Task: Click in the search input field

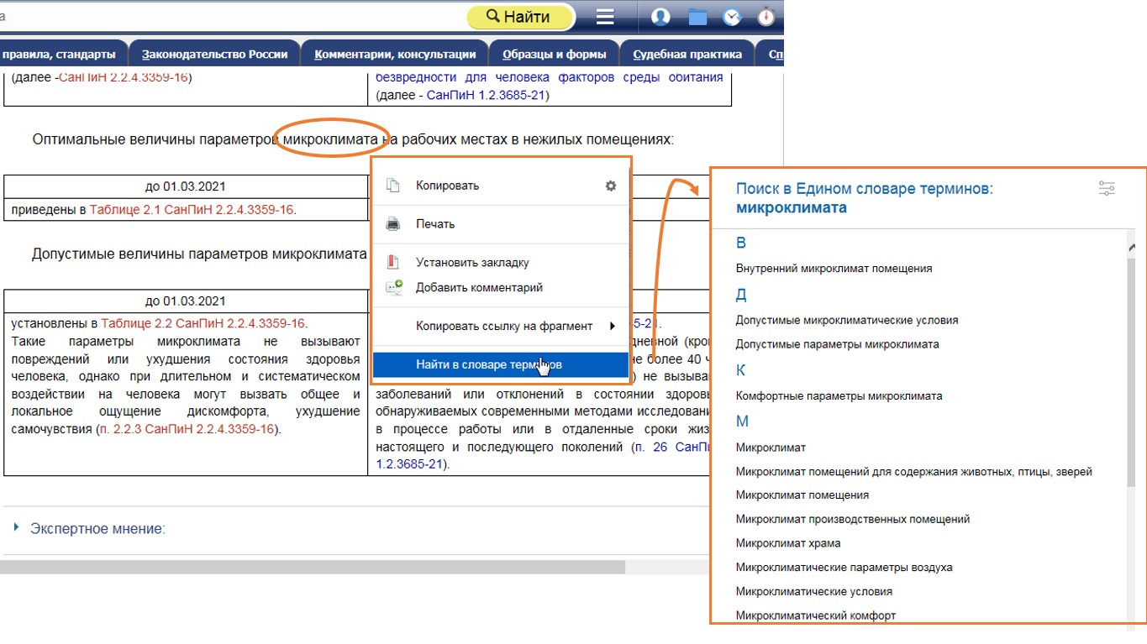Action: pos(231,16)
